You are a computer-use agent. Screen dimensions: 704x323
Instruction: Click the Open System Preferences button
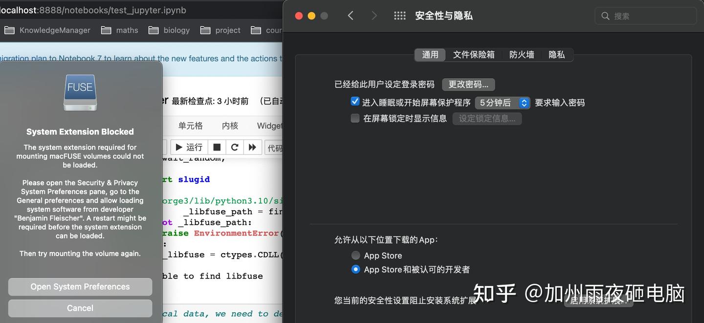tap(80, 286)
